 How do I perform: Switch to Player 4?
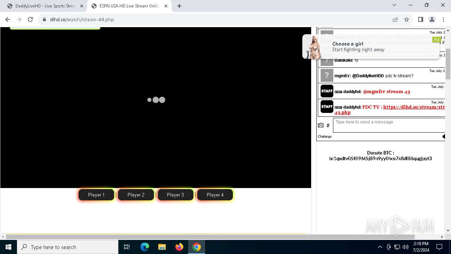tap(215, 195)
